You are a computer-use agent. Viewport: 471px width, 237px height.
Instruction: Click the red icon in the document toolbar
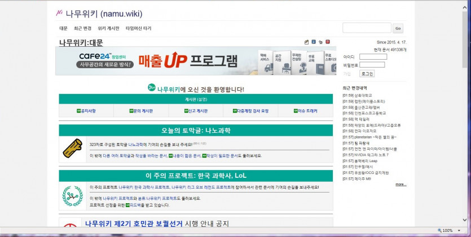point(328,42)
